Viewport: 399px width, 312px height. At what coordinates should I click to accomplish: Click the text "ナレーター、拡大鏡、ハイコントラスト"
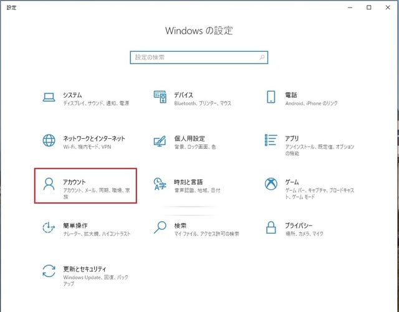point(97,234)
